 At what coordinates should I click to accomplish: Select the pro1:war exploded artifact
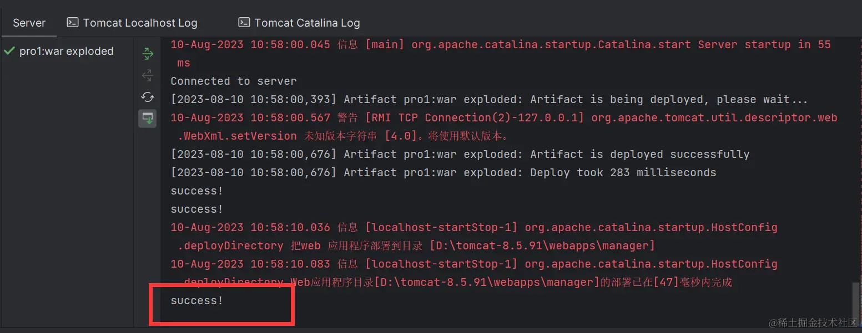pos(67,51)
